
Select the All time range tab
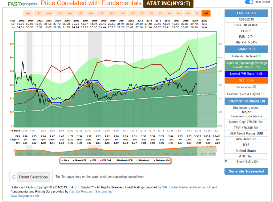206,14
